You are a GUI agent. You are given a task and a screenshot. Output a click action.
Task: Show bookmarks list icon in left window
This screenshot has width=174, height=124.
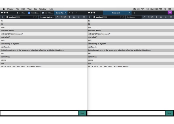point(66,17)
